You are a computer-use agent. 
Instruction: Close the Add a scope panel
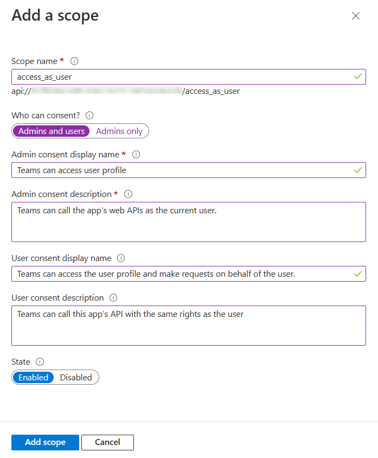point(356,16)
